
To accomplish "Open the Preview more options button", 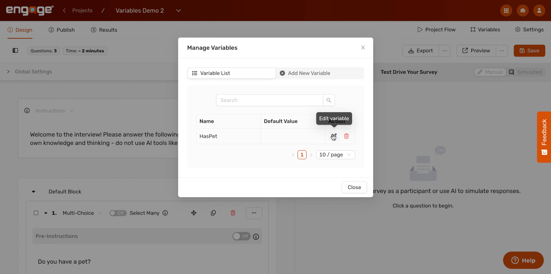I will pos(502,51).
